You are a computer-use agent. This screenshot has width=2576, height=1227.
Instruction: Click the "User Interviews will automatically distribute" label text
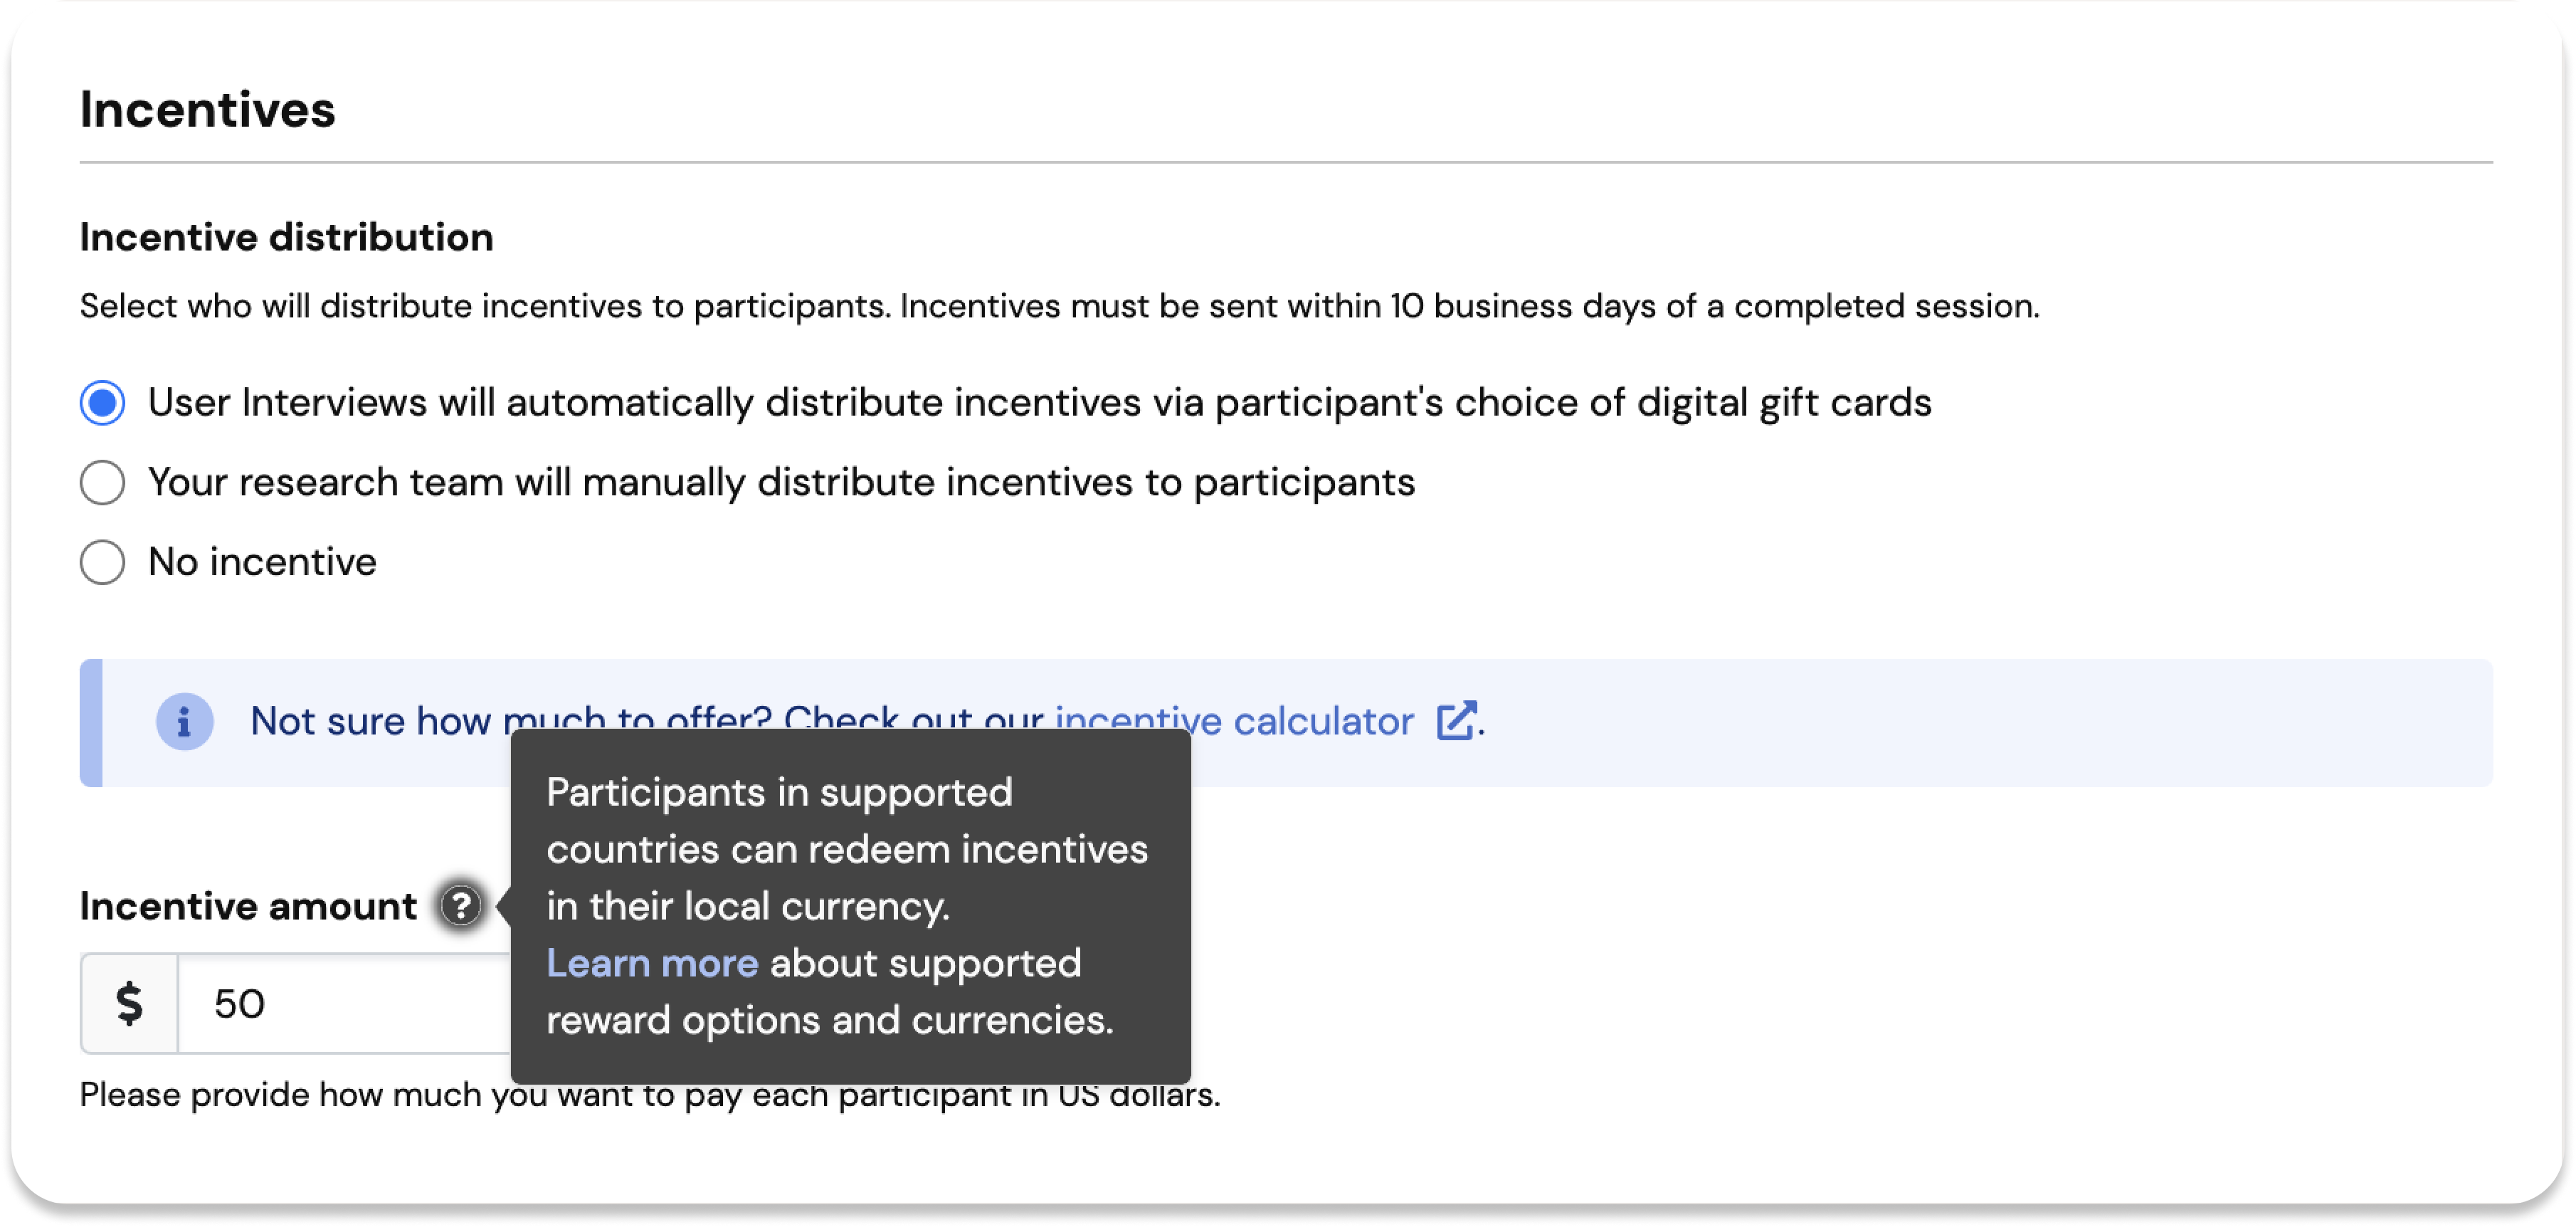(x=1039, y=403)
